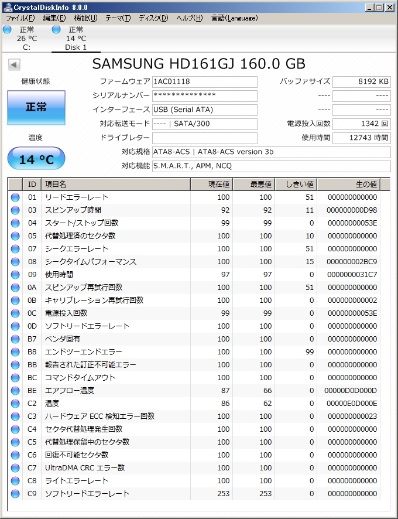This screenshot has width=398, height=519.
Task: Click status icon for C5 代替処理保留中のセクタ数
Action: tap(15, 442)
